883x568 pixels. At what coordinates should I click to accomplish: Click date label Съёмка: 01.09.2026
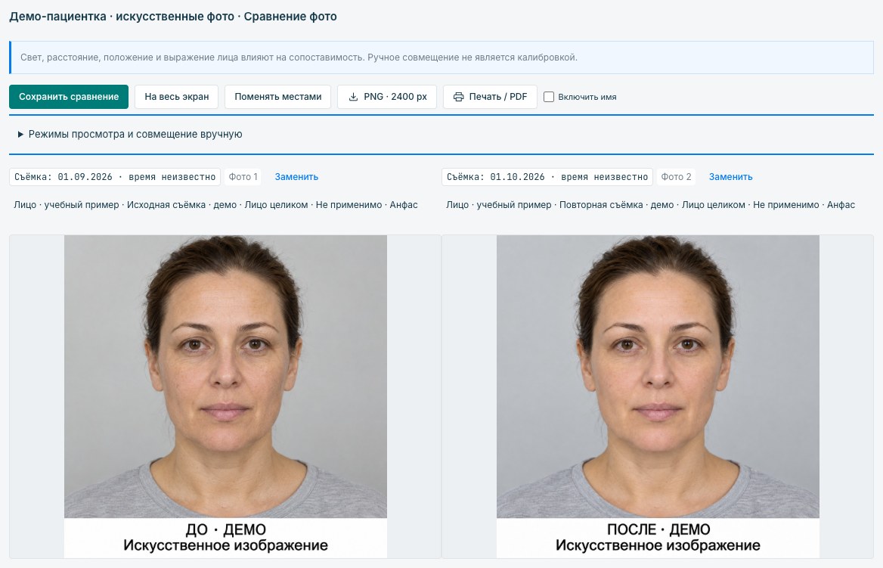pyautogui.click(x=115, y=177)
